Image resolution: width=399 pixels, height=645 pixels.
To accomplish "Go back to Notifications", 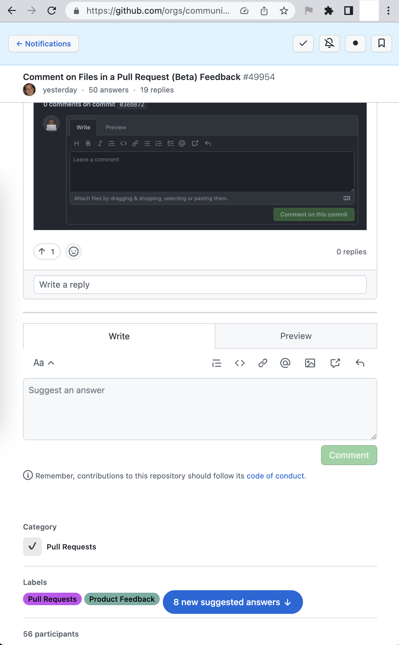I will [43, 44].
